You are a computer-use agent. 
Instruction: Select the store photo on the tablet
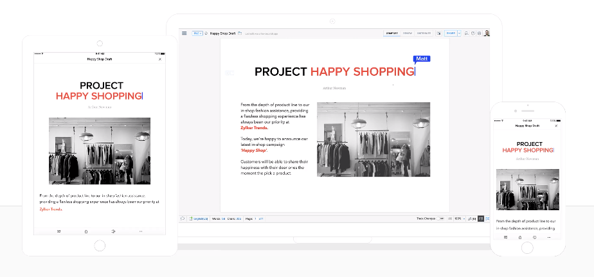point(100,151)
